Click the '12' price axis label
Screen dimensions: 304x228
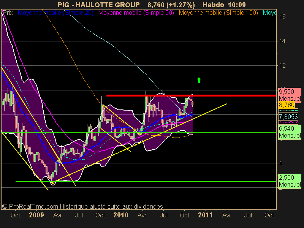point(282,65)
